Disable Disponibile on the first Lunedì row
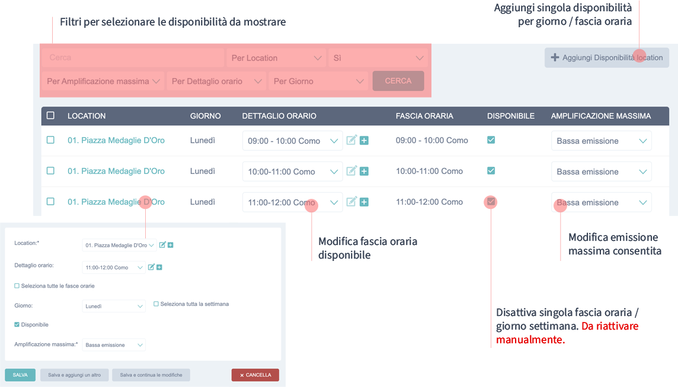Image resolution: width=678 pixels, height=387 pixels. [491, 140]
